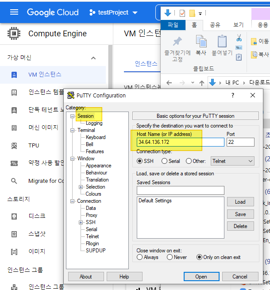This screenshot has width=270, height=290.
Task: Click the Cancel button in PuTTY
Action: pyautogui.click(x=240, y=277)
